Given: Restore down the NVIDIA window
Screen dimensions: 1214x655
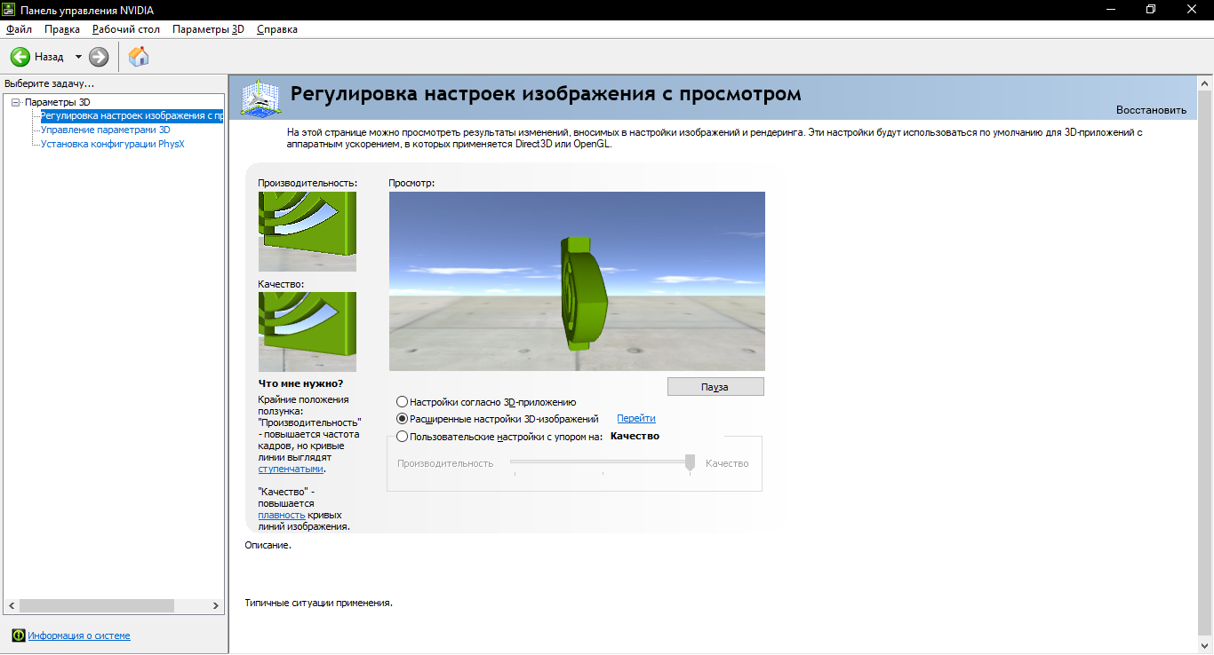Looking at the screenshot, I should point(1152,9).
